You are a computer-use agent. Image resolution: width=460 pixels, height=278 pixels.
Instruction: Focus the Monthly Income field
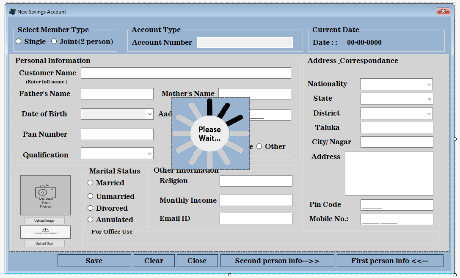[x=256, y=200]
